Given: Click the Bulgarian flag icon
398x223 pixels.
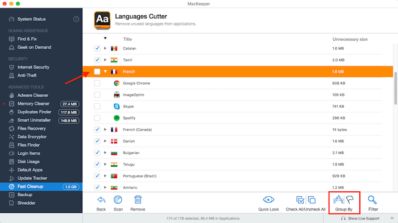Looking at the screenshot, I should coord(114,153).
